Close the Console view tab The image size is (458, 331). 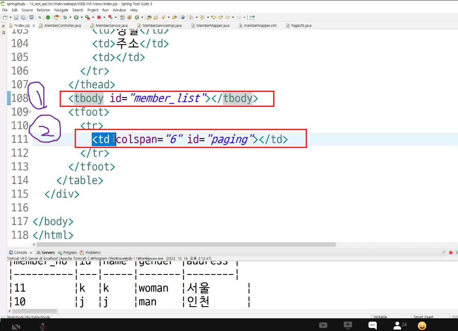pos(31,252)
